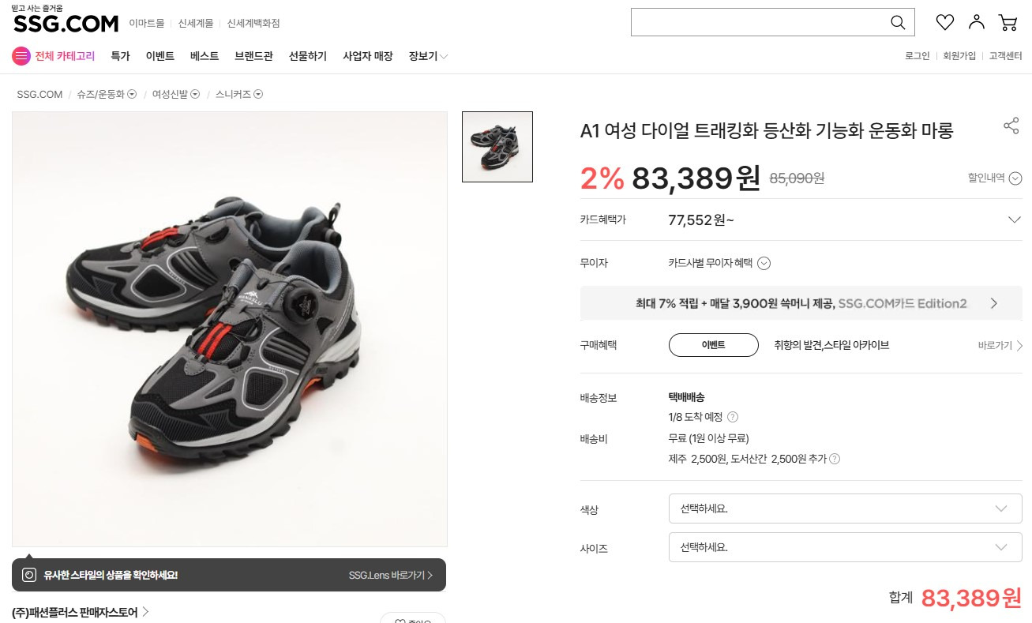
Task: Click into the search input field
Action: coord(758,22)
